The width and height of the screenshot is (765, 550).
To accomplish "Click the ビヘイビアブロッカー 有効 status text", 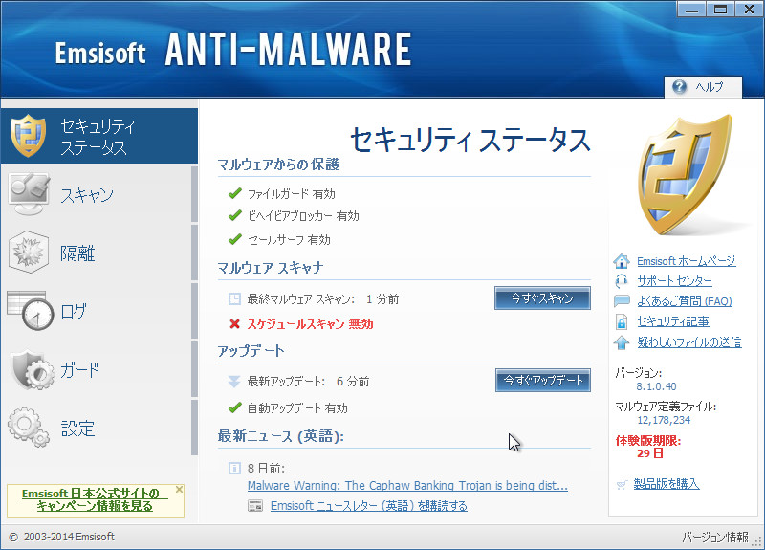I will click(303, 216).
